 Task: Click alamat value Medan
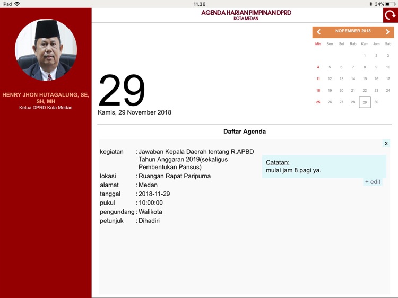(148, 185)
